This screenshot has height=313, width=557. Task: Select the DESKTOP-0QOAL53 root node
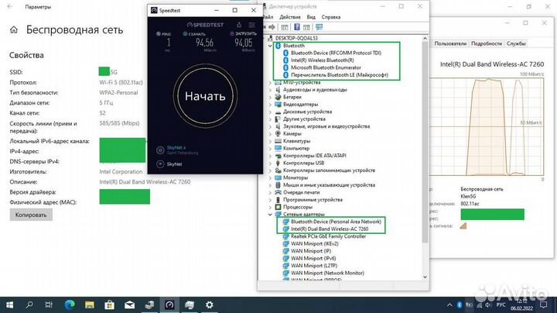296,38
